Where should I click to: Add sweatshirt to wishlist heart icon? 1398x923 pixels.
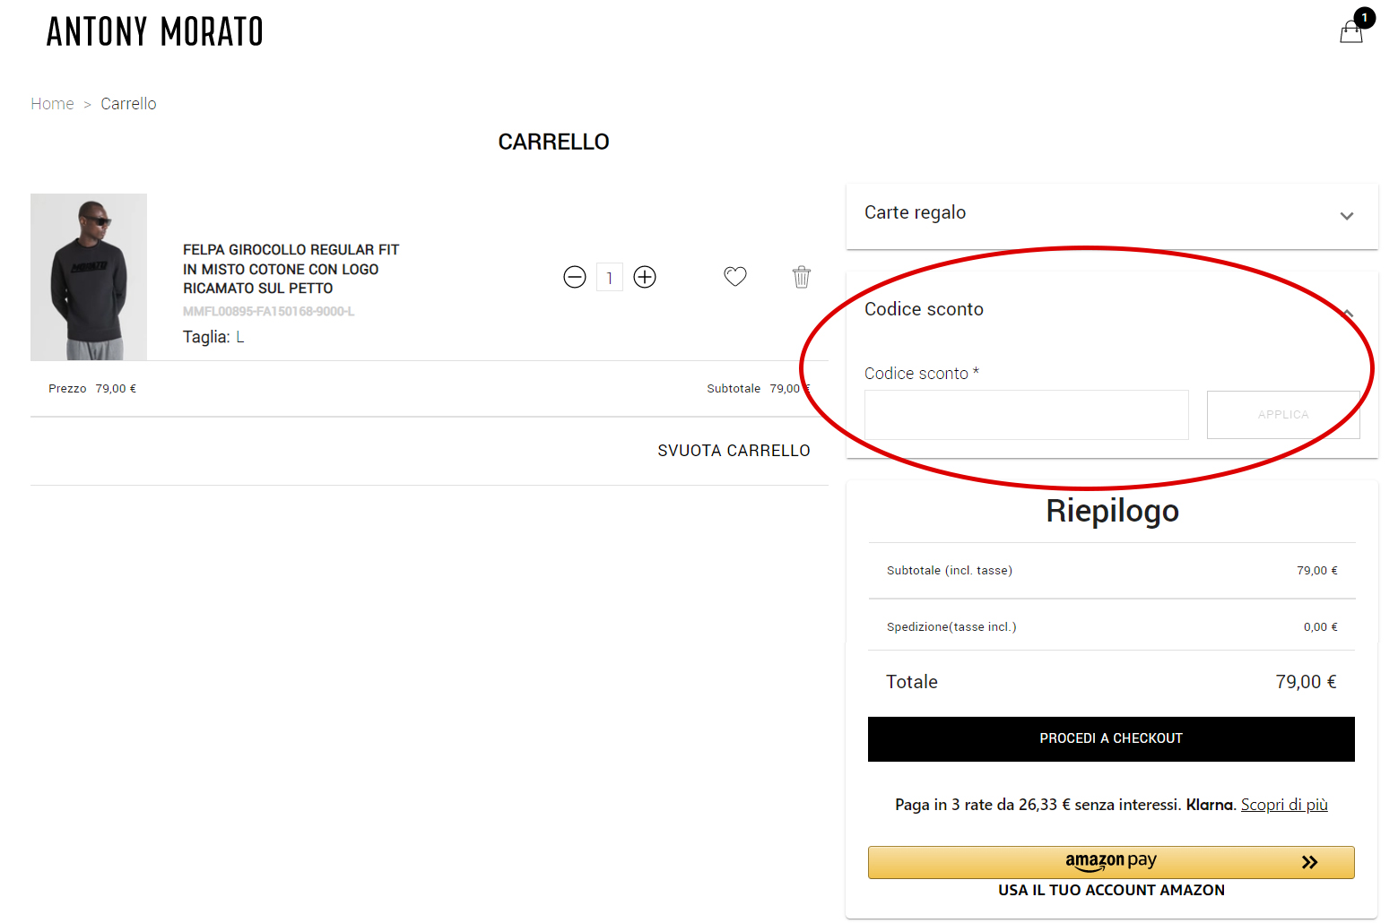[x=735, y=277]
